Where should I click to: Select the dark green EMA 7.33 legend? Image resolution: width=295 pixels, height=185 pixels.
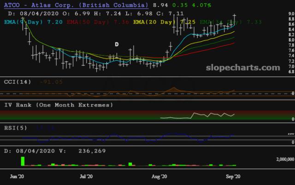230,22
